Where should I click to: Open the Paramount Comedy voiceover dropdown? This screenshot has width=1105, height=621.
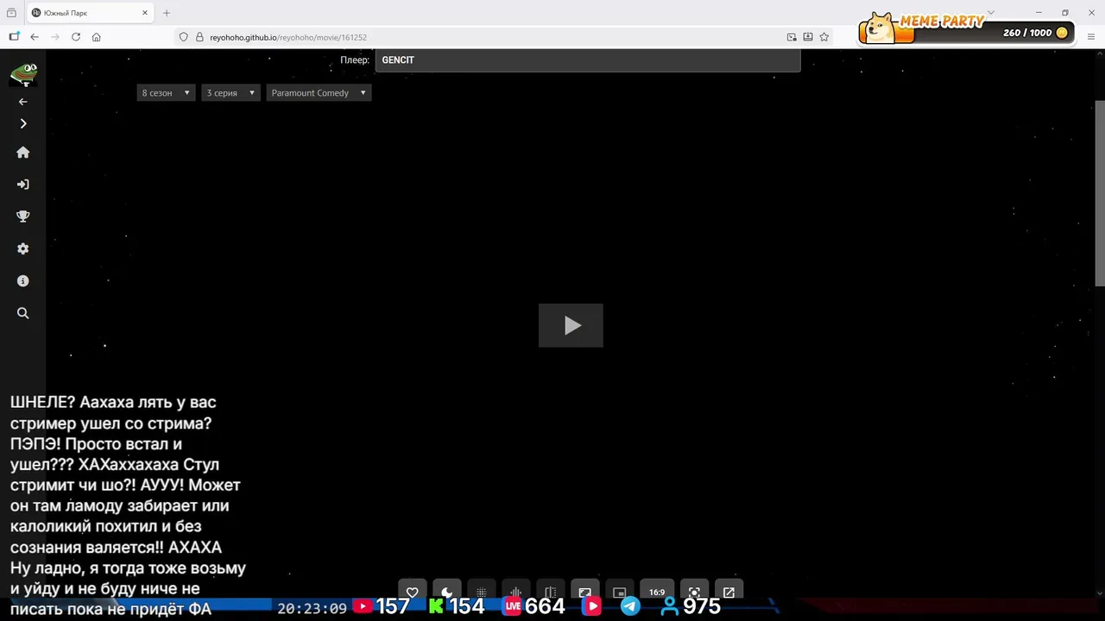(x=319, y=92)
